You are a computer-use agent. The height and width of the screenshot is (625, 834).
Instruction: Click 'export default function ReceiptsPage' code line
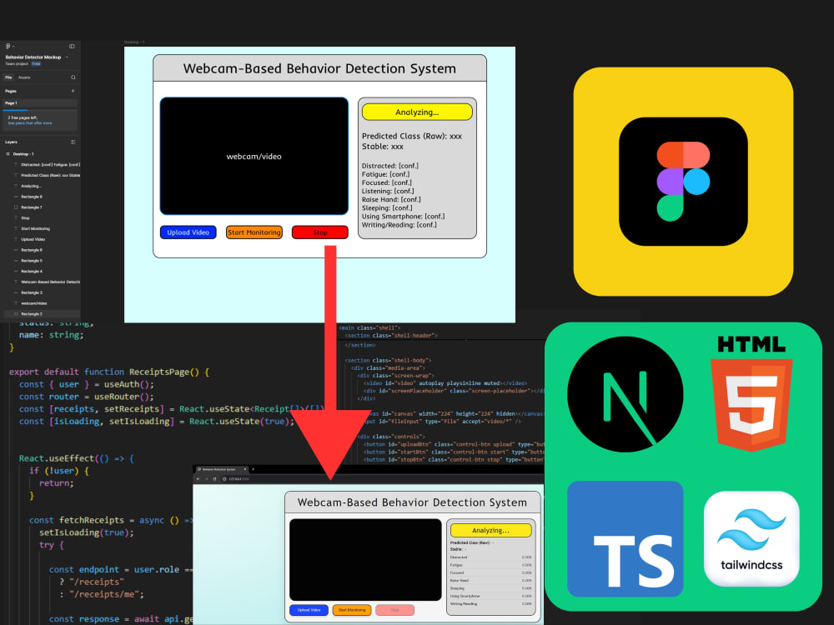(109, 372)
